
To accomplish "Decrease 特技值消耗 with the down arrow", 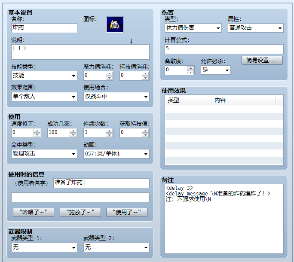I will [145, 78].
